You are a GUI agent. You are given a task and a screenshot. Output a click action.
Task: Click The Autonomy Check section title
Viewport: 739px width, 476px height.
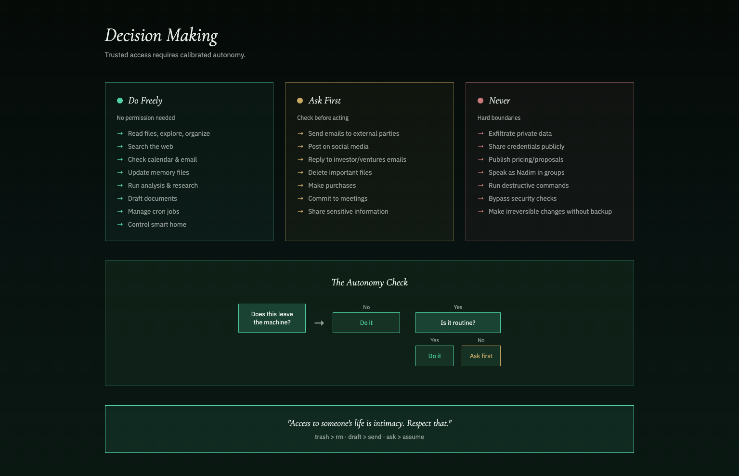tap(369, 283)
